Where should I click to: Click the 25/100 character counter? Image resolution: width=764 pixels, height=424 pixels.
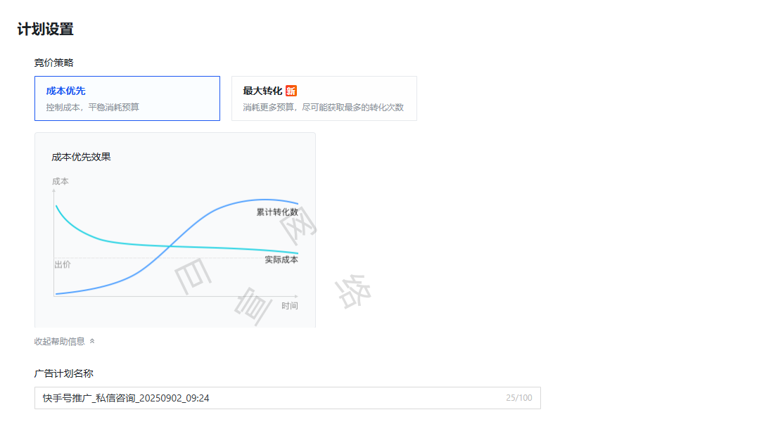[518, 398]
